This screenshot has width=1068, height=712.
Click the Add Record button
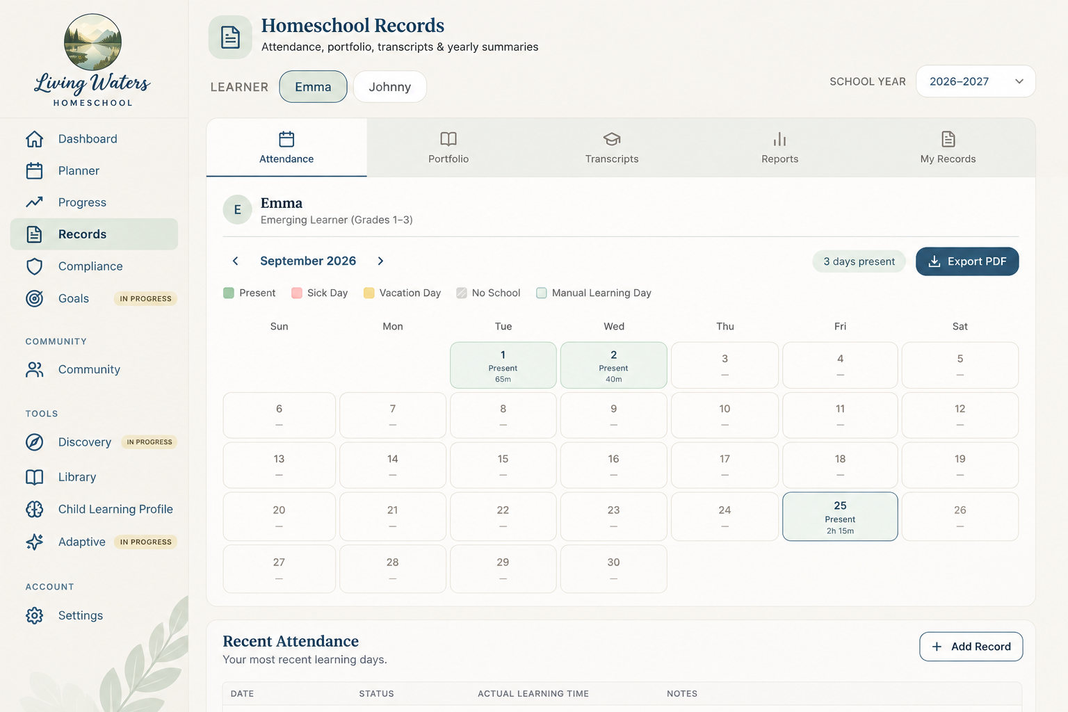(971, 647)
